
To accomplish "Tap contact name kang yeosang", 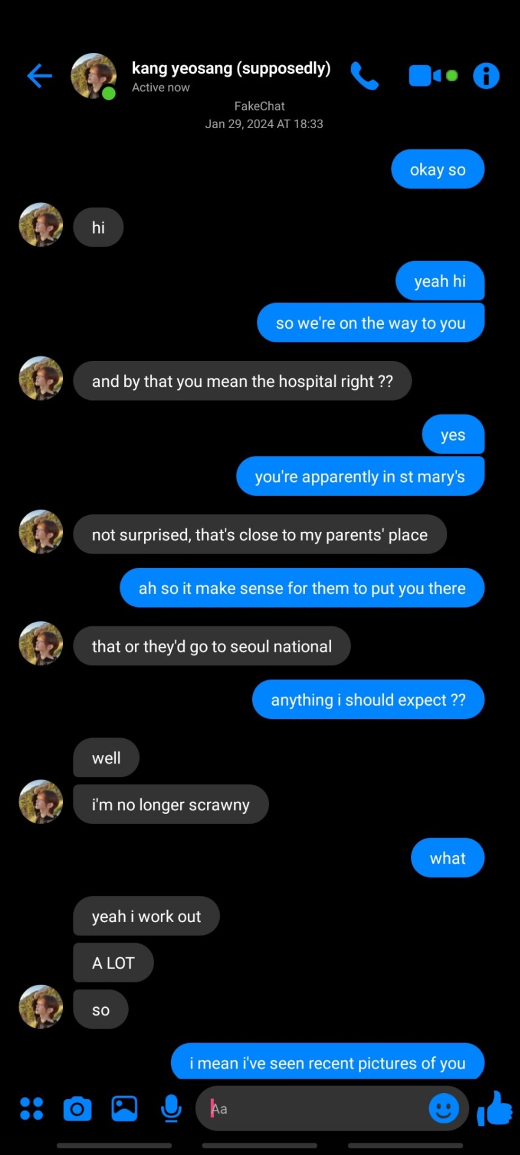I will [231, 69].
